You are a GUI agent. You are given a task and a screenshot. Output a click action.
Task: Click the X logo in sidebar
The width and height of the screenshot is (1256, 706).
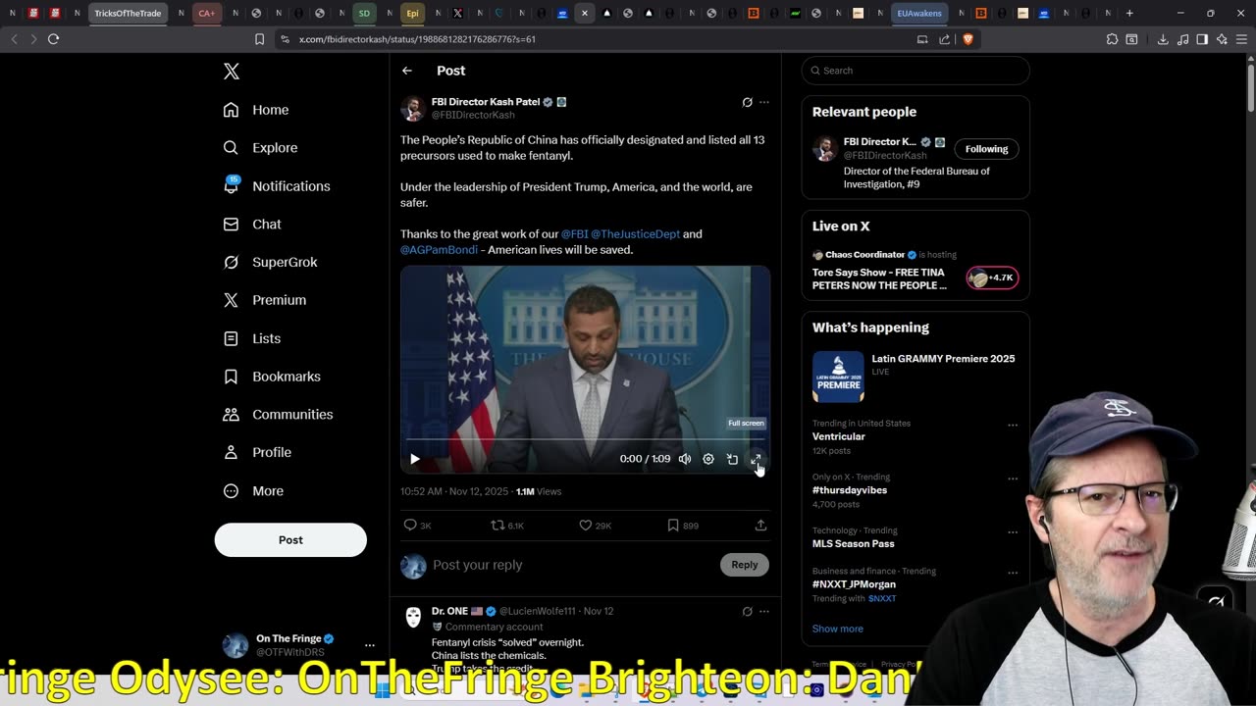232,72
